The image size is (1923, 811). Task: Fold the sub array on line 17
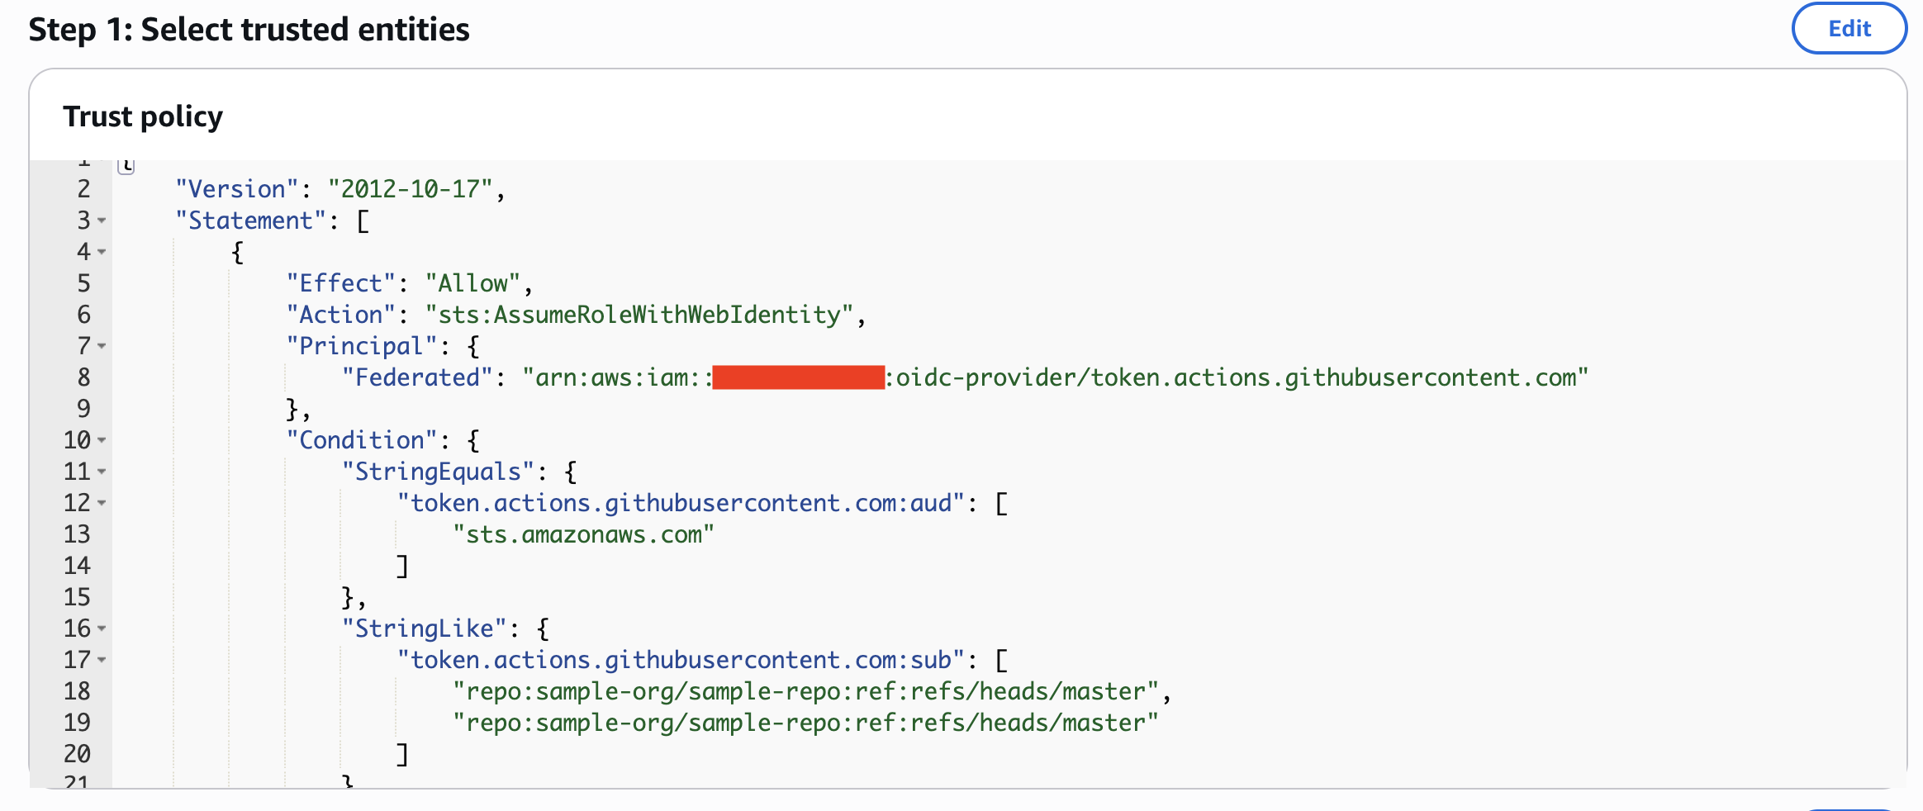[x=102, y=660]
